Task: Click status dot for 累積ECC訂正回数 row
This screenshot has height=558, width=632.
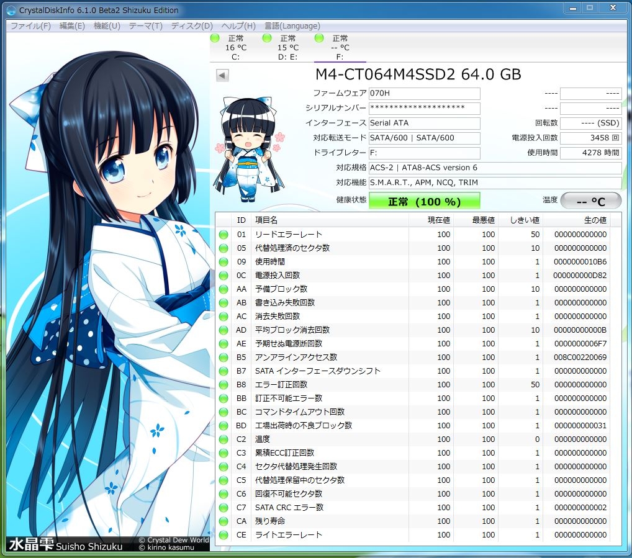Action: 223,453
